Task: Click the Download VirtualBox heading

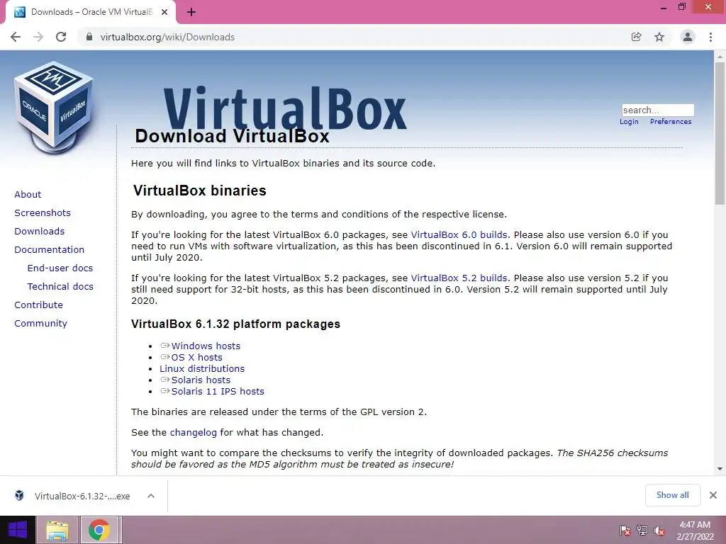Action: [232, 136]
